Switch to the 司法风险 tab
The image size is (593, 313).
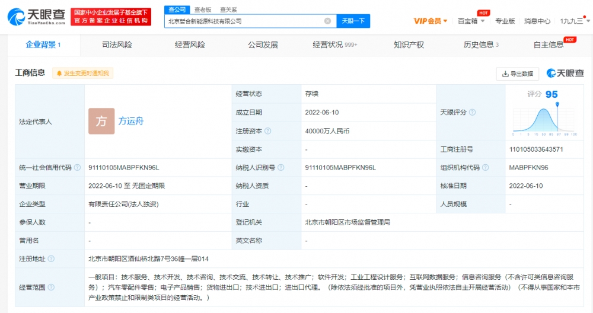point(117,45)
